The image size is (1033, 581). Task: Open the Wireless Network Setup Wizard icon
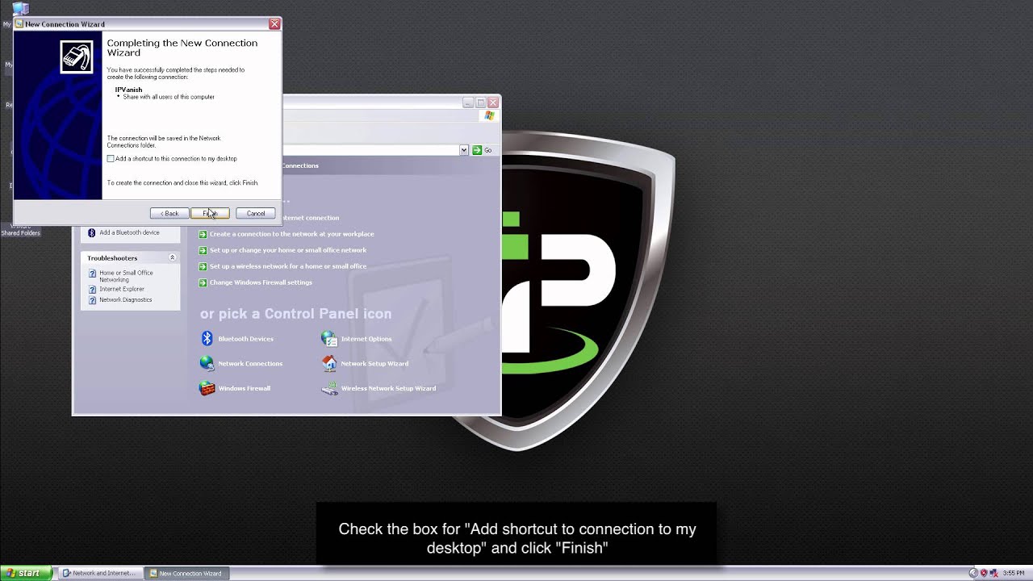coord(329,388)
